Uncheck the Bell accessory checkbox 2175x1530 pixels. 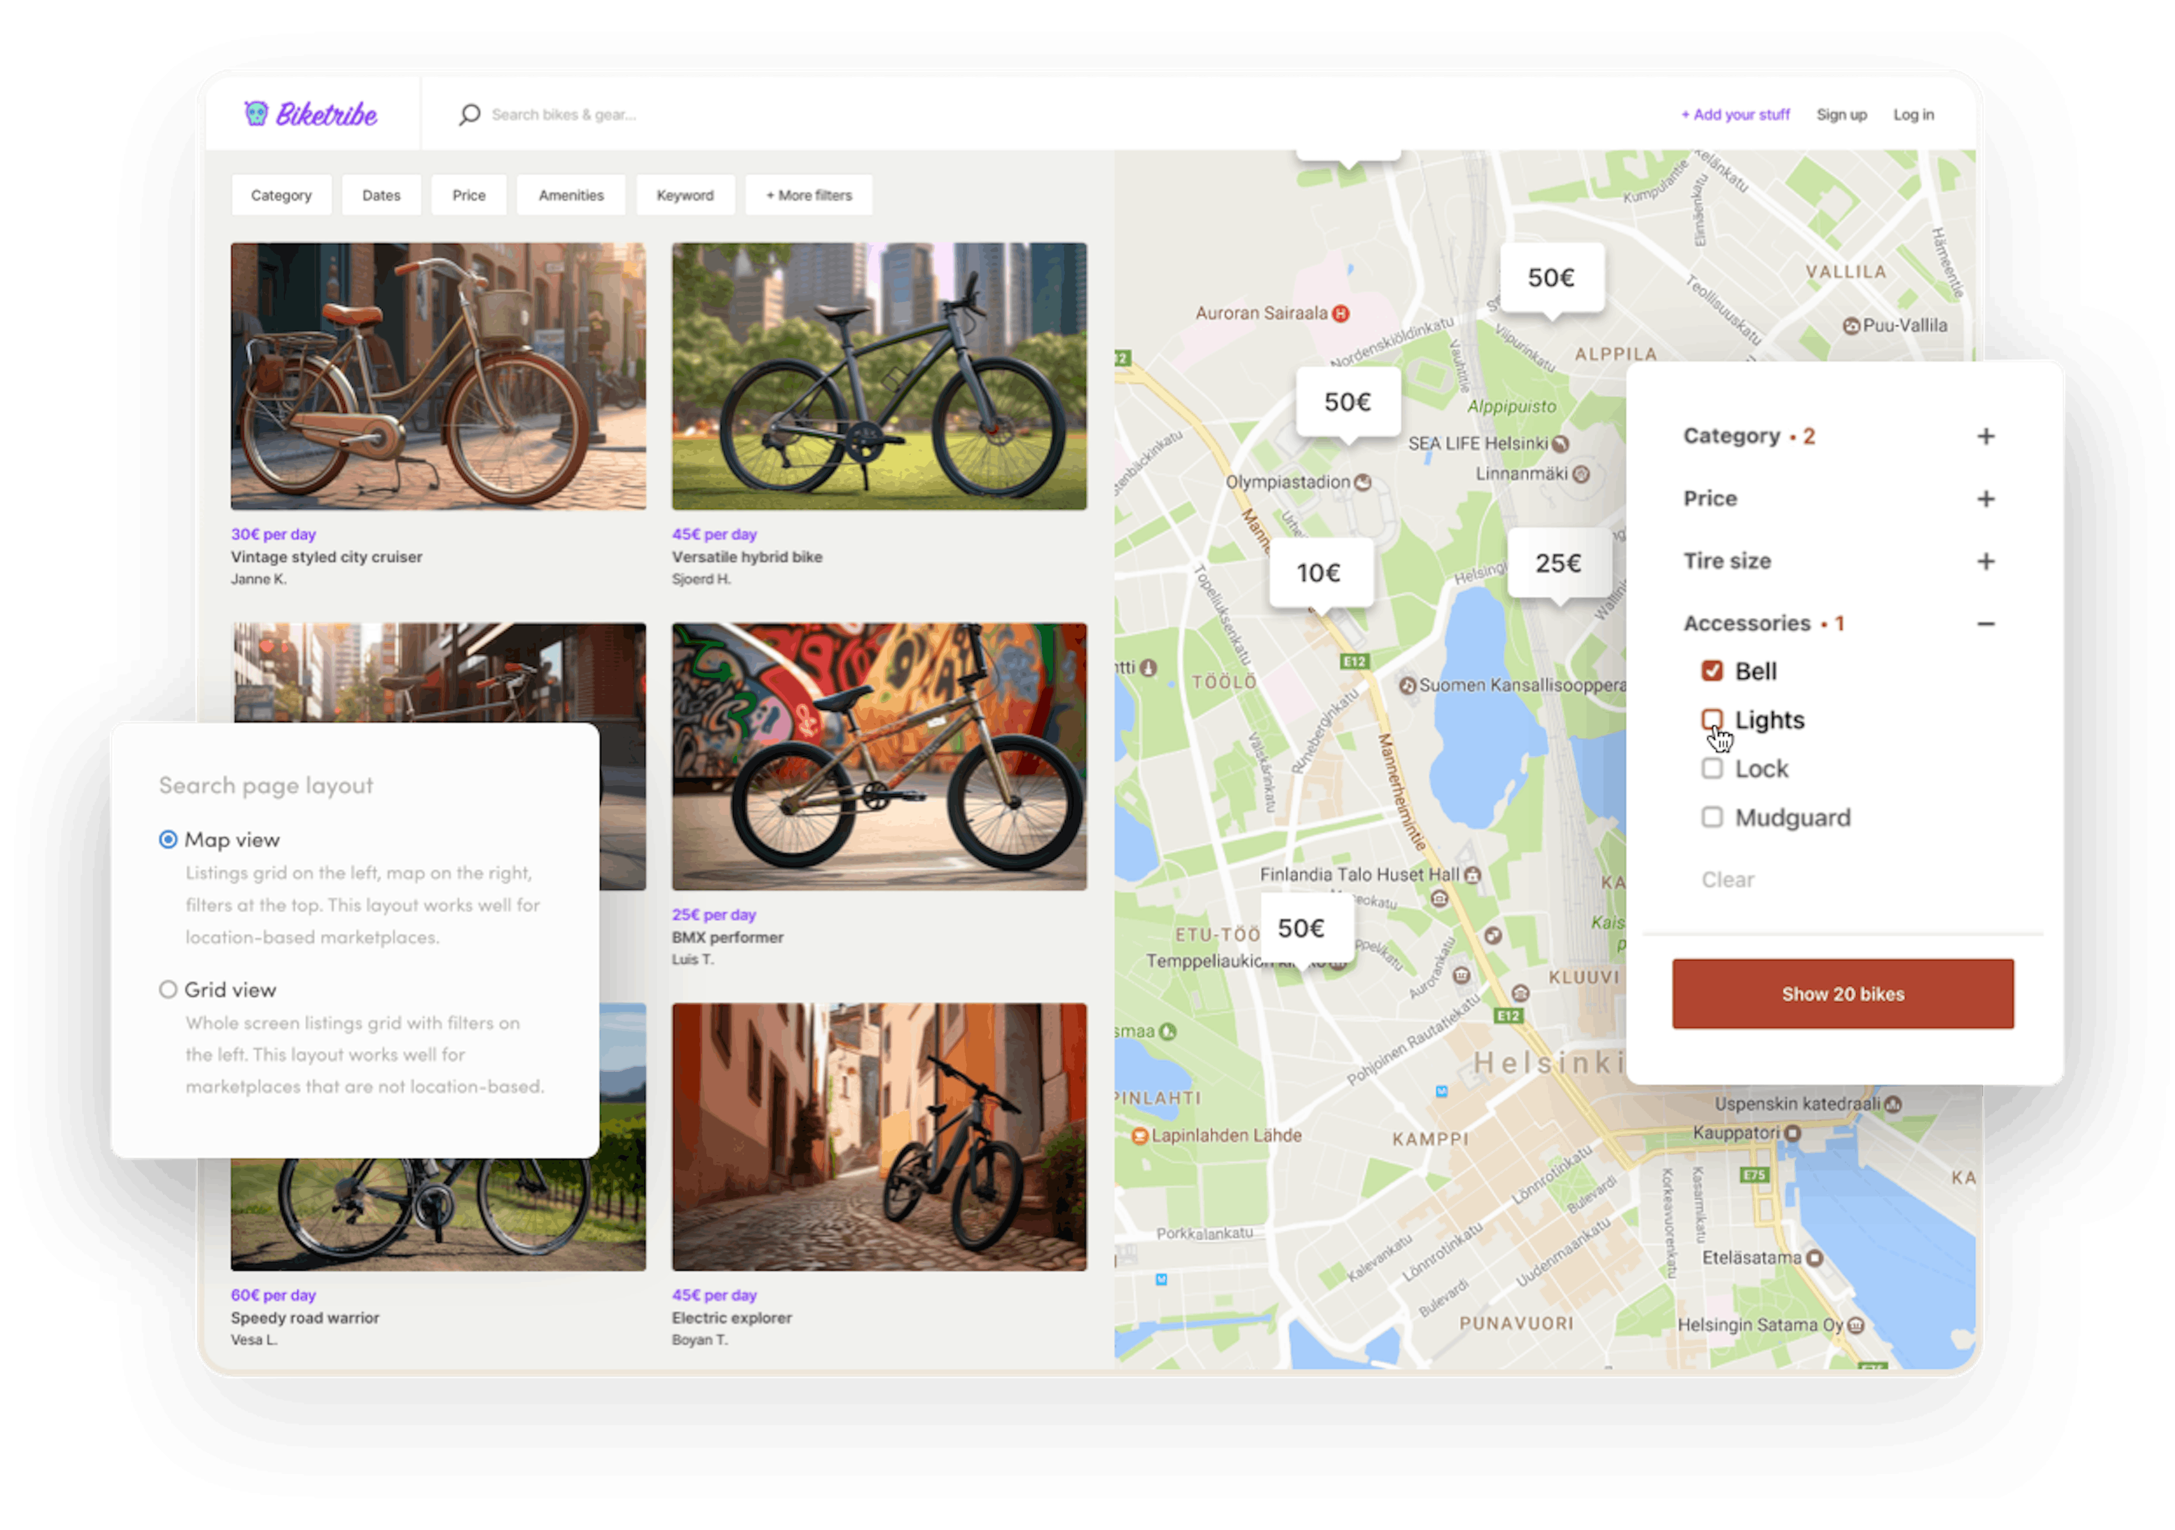[x=1712, y=671]
